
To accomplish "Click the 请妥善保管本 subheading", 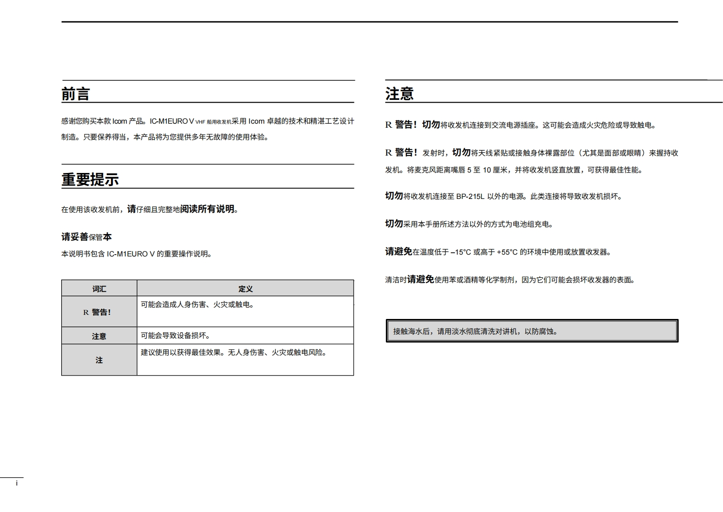I will pyautogui.click(x=86, y=237).
